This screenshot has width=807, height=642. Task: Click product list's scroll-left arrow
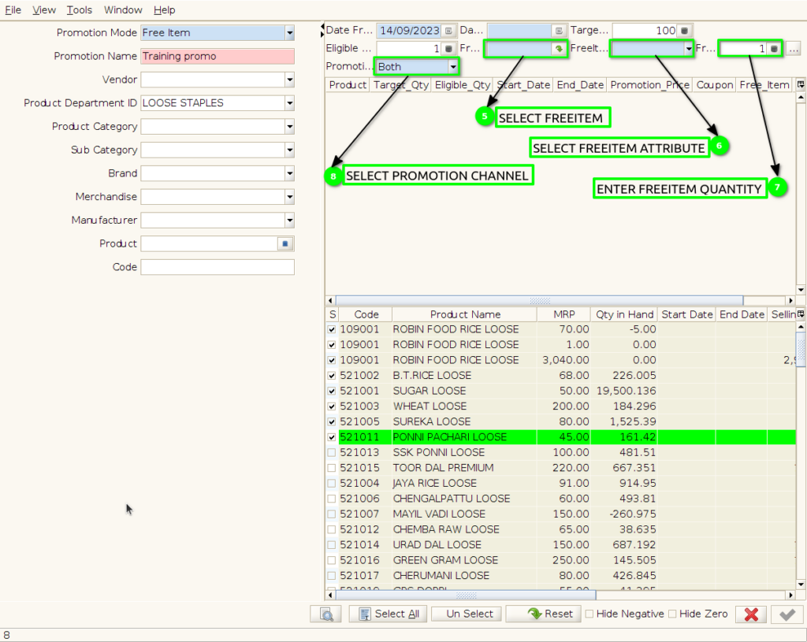click(330, 596)
